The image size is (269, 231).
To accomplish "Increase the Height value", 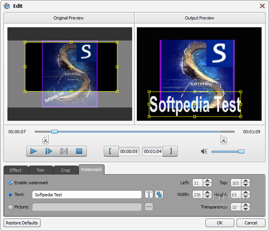I will (x=246, y=192).
